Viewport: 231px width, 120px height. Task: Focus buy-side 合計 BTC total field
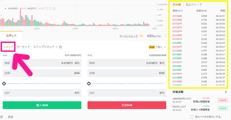point(42,93)
